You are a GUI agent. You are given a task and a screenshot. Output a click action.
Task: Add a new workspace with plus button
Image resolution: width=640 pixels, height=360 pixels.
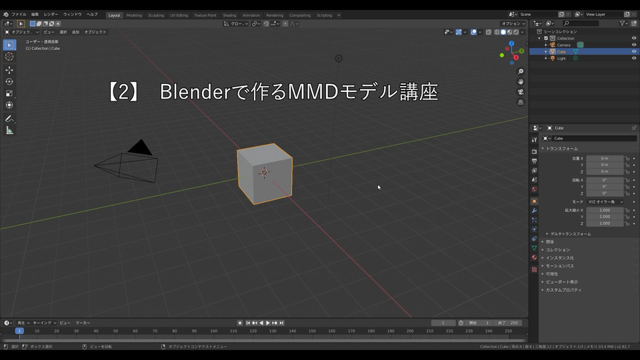click(x=339, y=15)
